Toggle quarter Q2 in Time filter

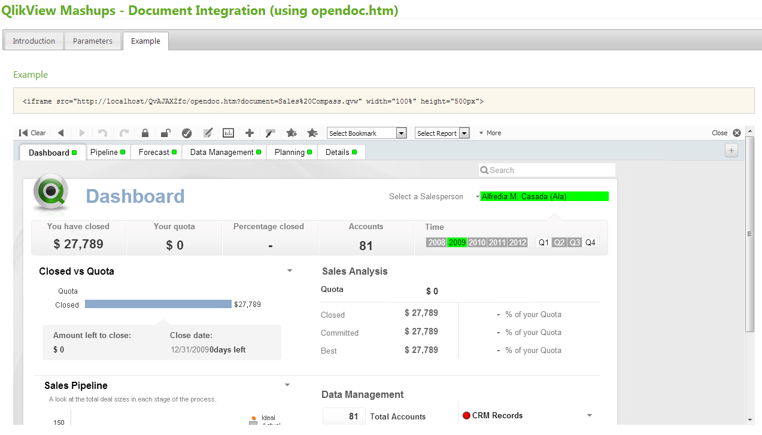559,242
